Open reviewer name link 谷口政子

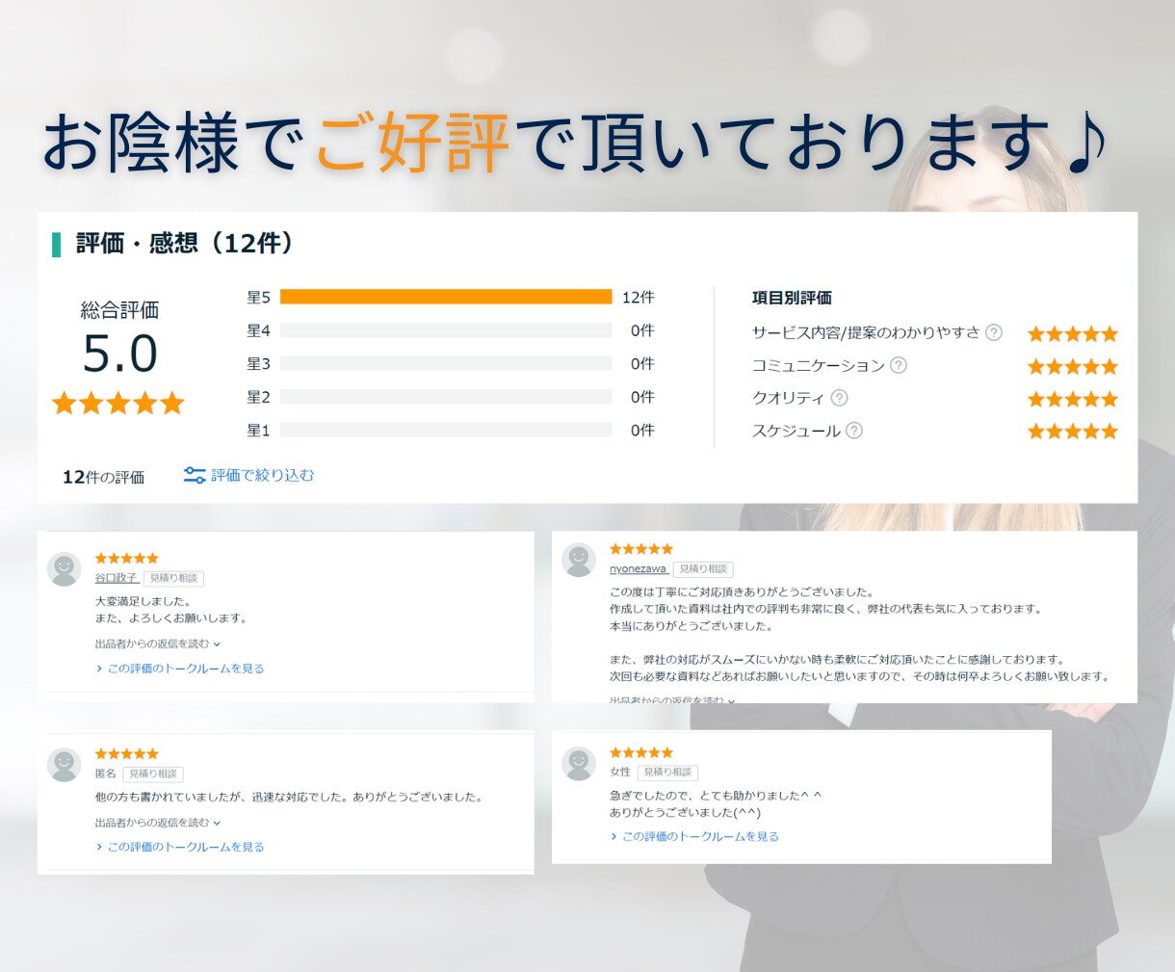pos(117,578)
